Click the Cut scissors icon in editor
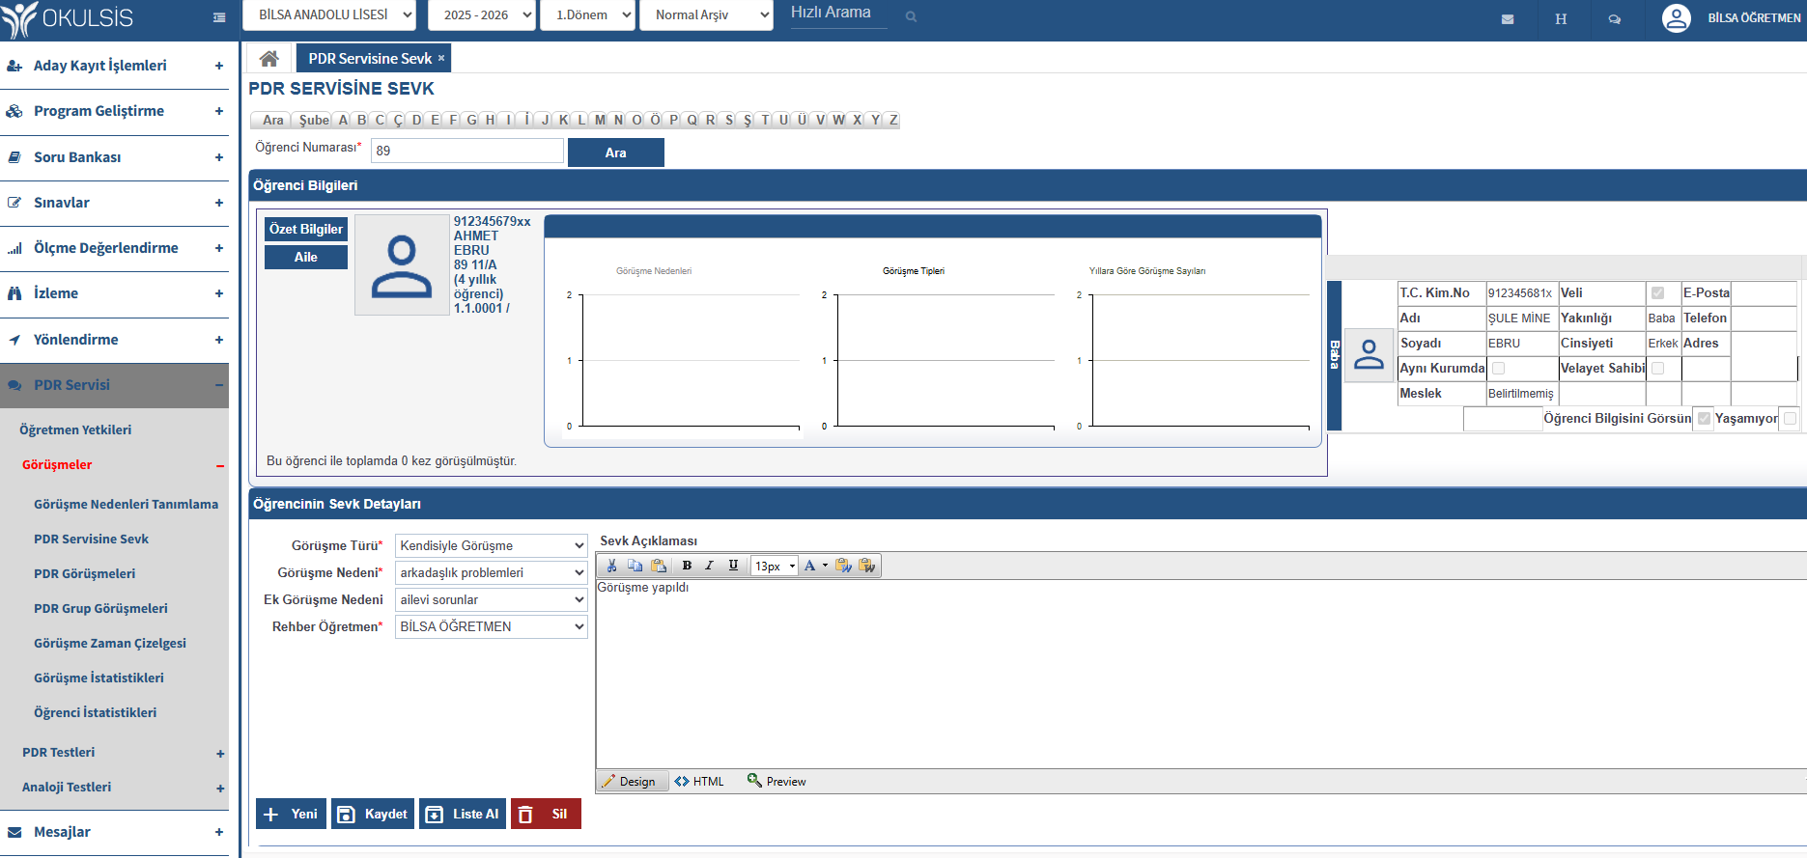 click(x=611, y=566)
